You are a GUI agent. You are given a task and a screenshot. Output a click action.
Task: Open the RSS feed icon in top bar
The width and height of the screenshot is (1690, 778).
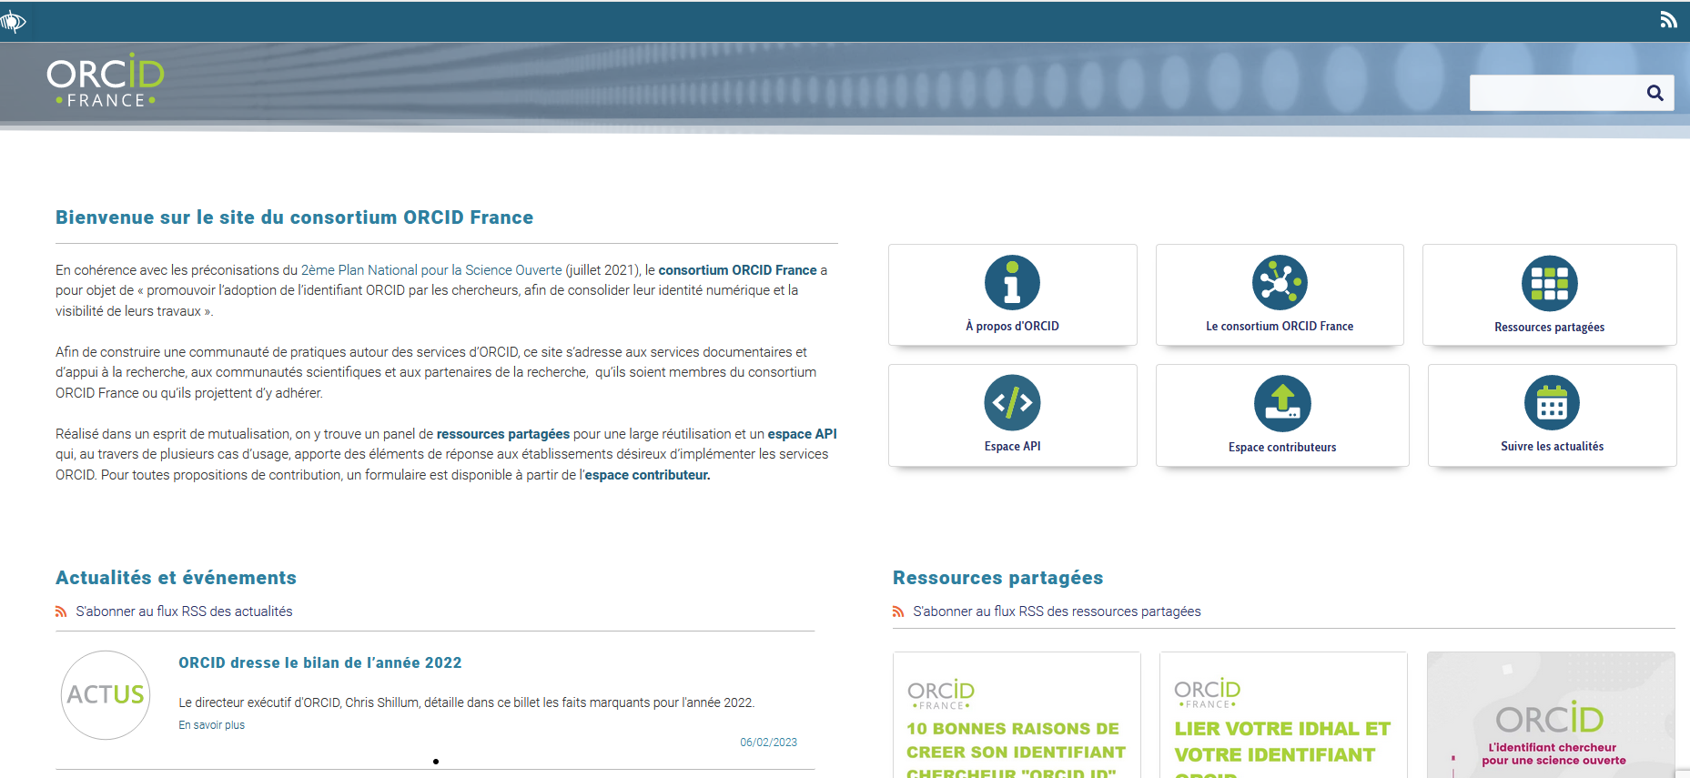[1668, 20]
